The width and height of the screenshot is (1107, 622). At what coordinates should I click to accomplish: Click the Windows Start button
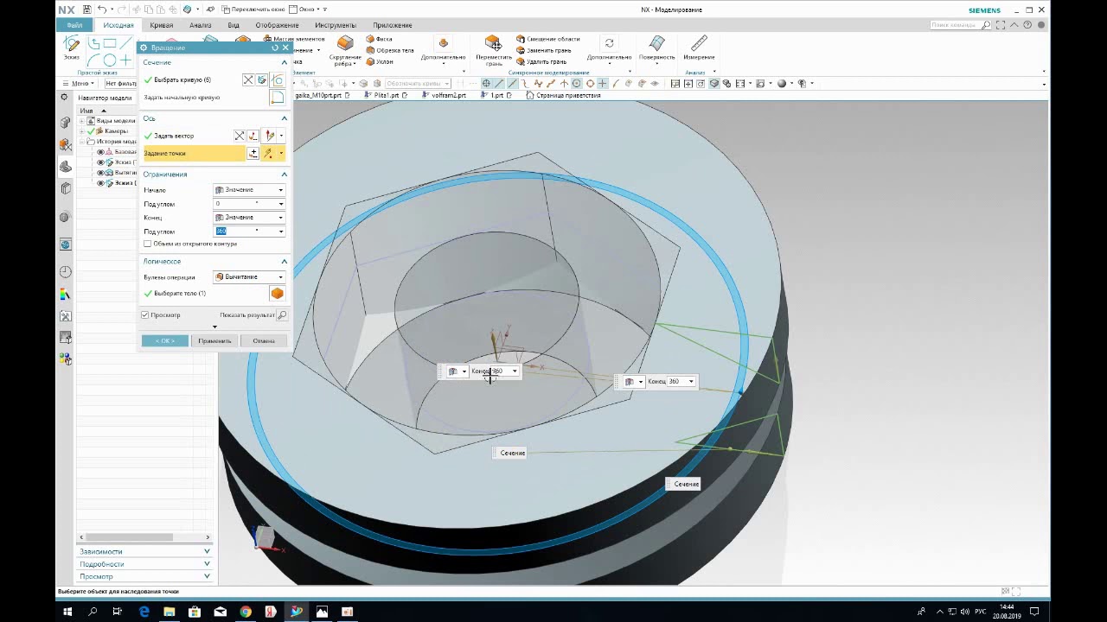tap(67, 612)
